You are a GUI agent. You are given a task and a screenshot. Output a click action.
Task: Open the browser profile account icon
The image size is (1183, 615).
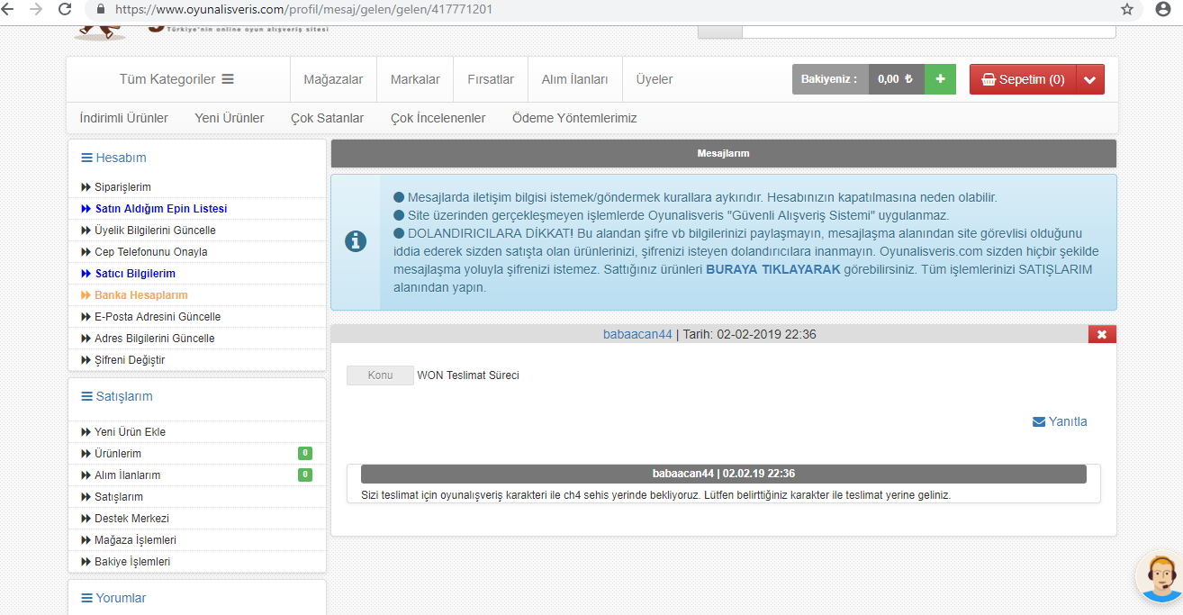(x=1162, y=9)
